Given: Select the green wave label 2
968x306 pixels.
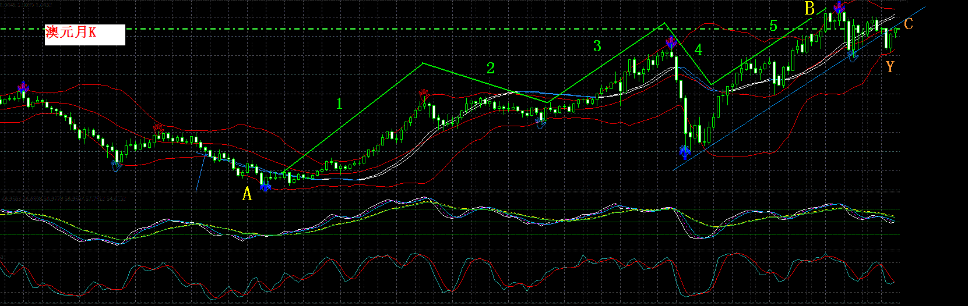Looking at the screenshot, I should [491, 68].
